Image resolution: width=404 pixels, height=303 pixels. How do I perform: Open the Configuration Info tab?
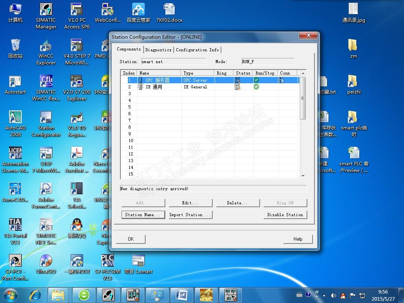coord(197,50)
